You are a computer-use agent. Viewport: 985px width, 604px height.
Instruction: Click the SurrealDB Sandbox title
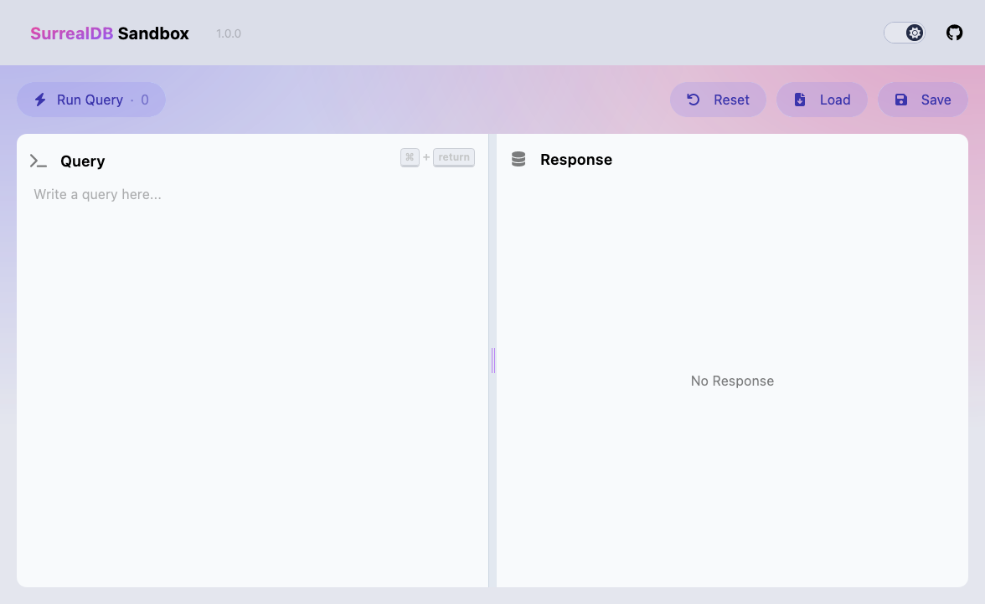click(x=109, y=33)
